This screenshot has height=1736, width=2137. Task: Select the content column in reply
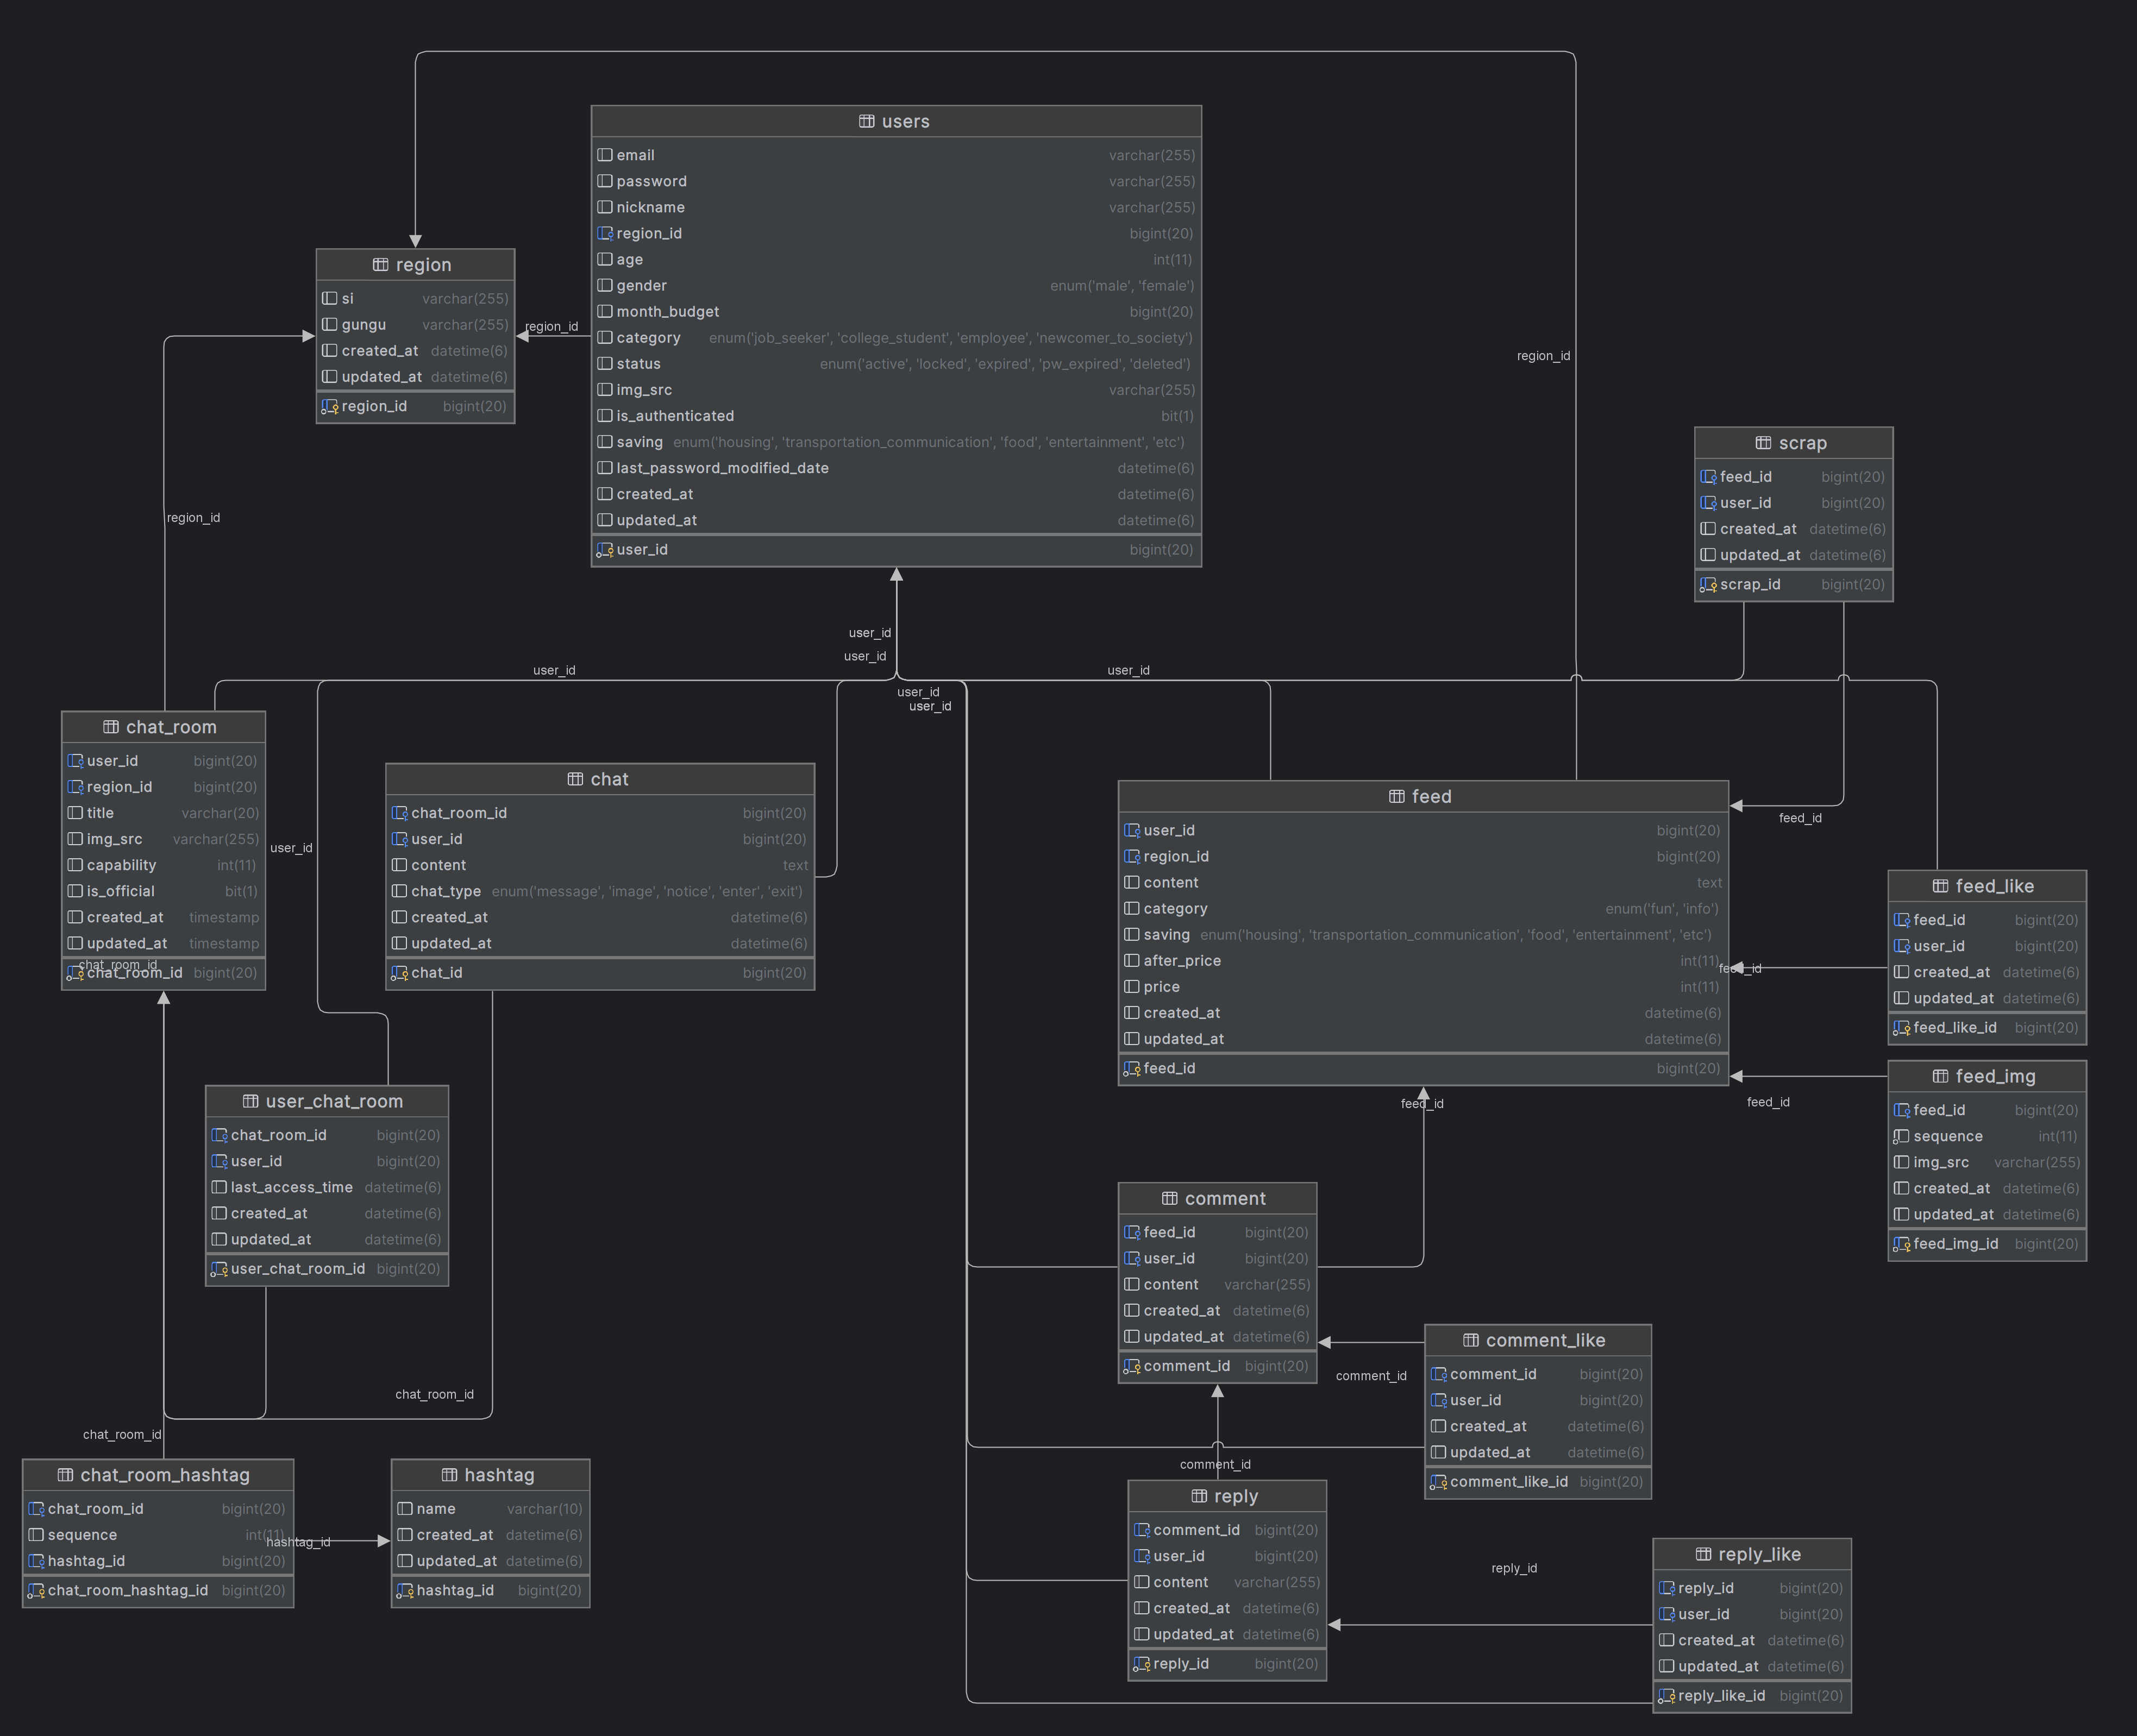1226,1582
